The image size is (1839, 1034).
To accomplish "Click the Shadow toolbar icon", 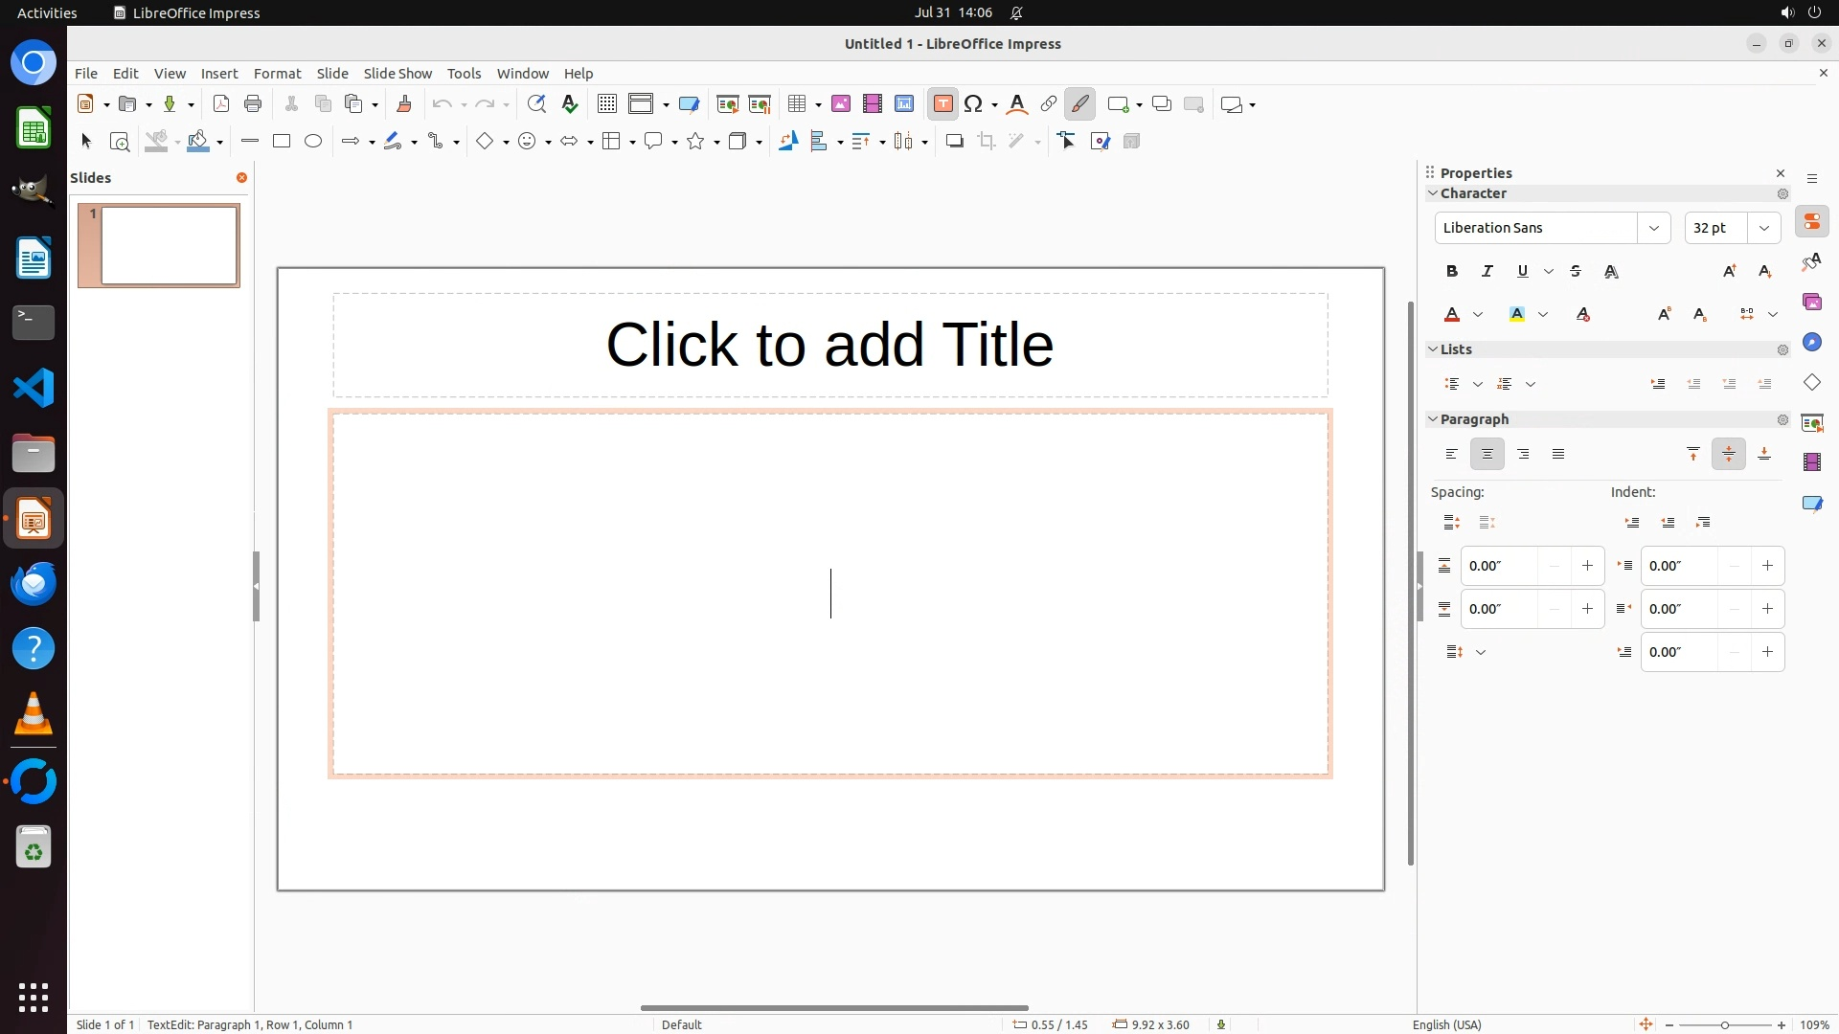I will [954, 142].
